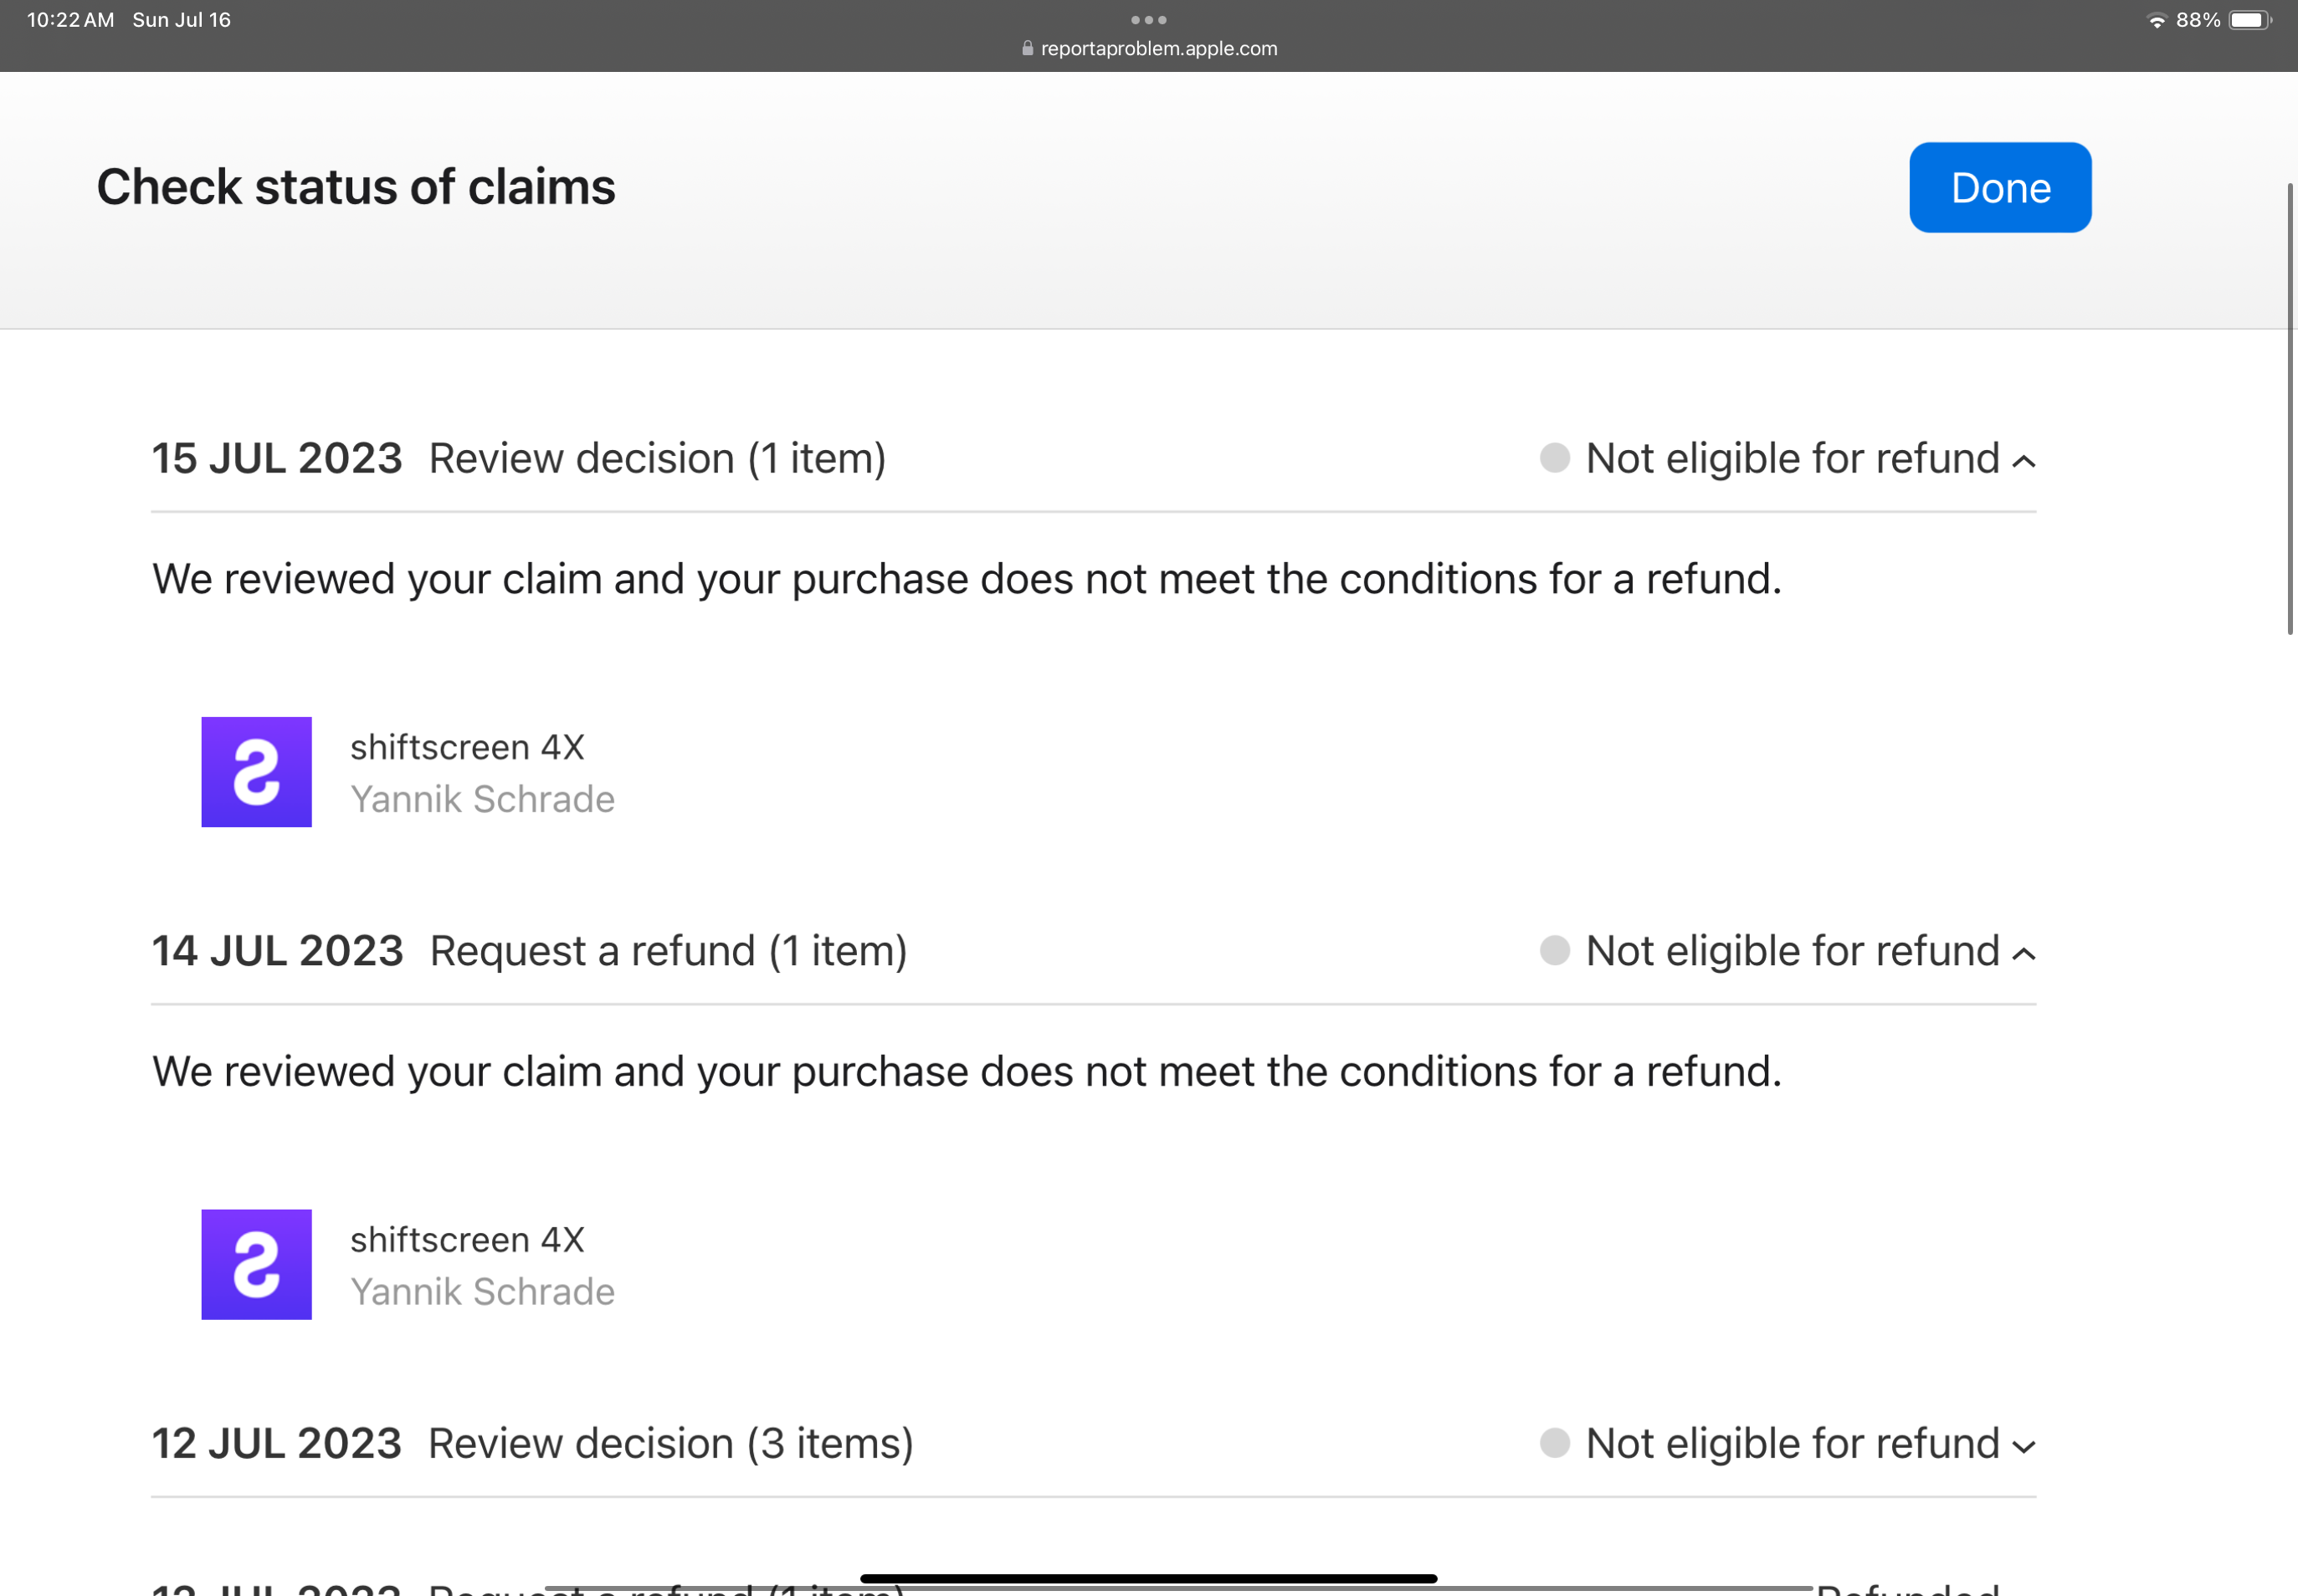The image size is (2298, 1596).
Task: Tap the reportaproblem.apple.com address bar
Action: (1158, 49)
